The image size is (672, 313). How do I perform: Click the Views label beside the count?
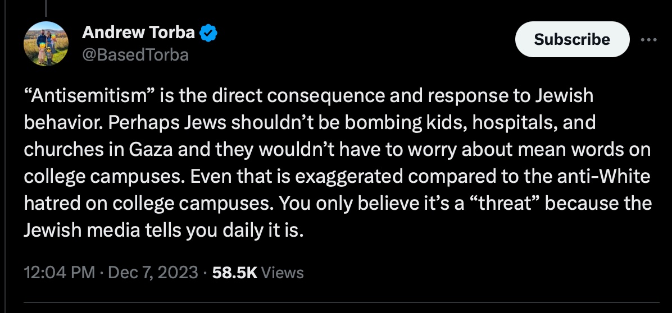click(283, 273)
